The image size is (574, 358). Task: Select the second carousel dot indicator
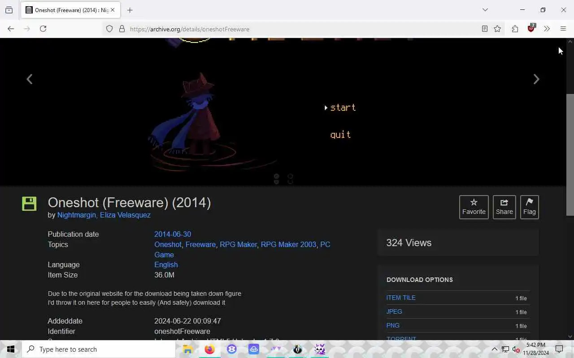click(x=290, y=179)
